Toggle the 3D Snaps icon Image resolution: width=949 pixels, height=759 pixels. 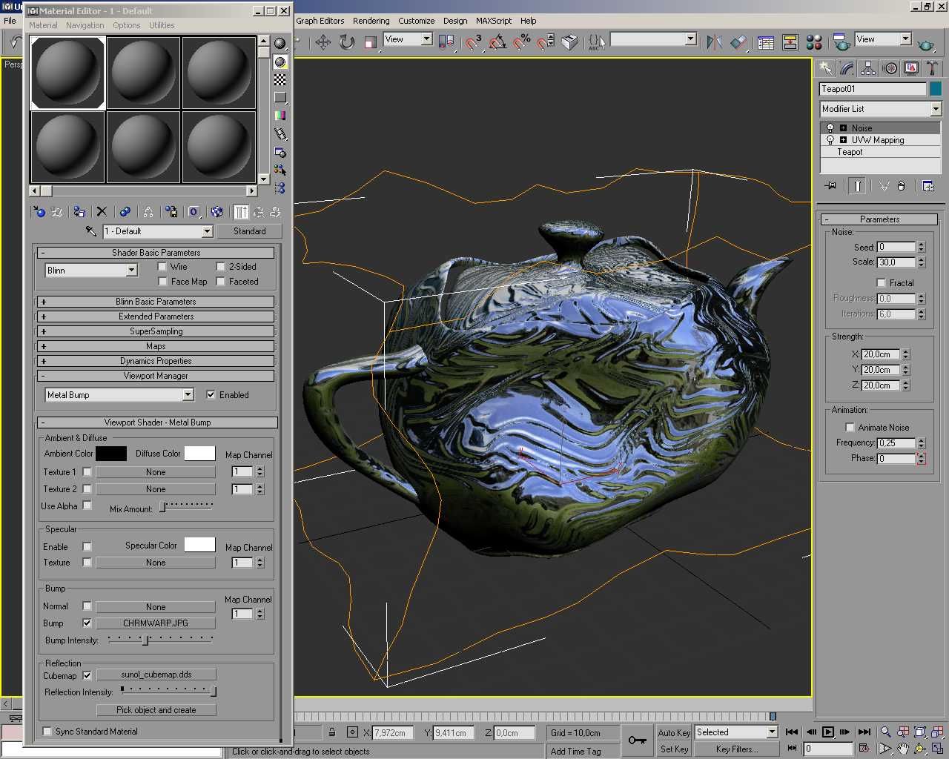click(x=474, y=42)
